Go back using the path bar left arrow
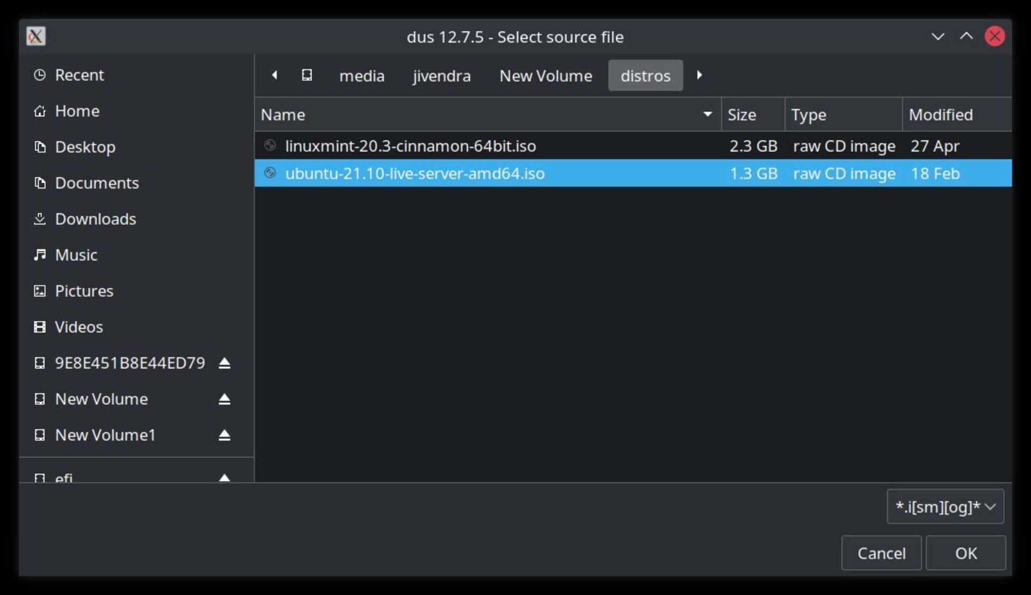 (x=274, y=75)
